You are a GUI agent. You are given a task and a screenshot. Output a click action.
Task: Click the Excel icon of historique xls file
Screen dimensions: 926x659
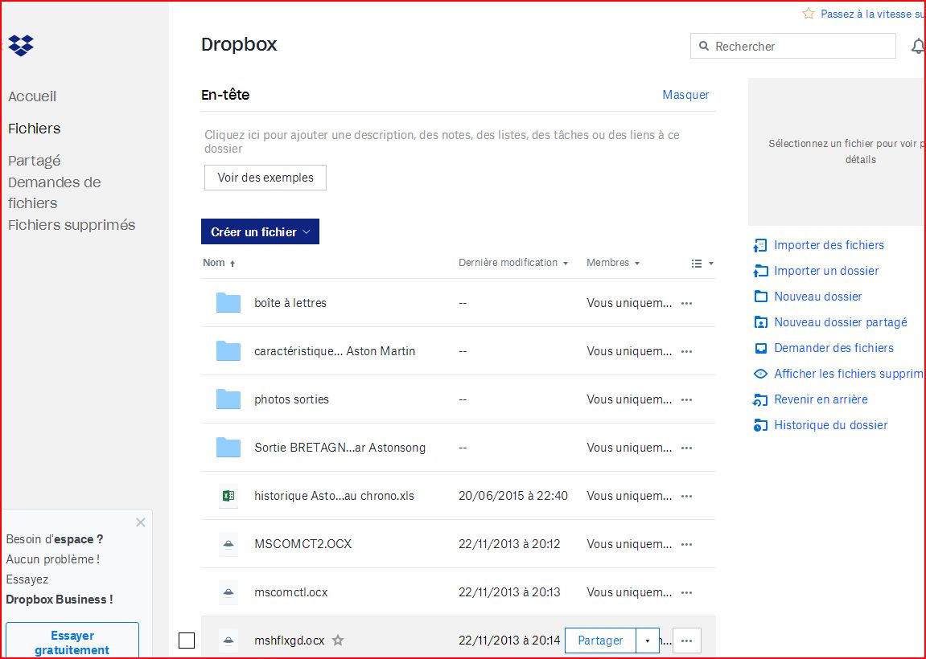point(228,496)
